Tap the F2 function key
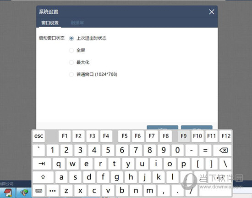Image resolution: width=252 pixels, height=198 pixels. pyautogui.click(x=78, y=136)
